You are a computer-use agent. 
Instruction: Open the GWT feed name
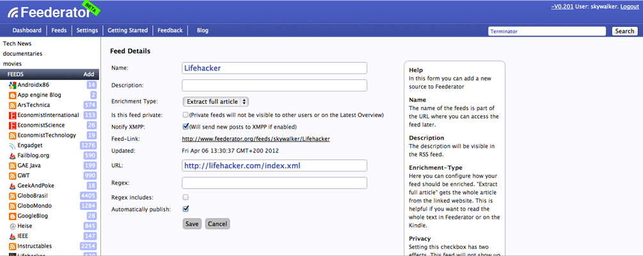(24, 176)
